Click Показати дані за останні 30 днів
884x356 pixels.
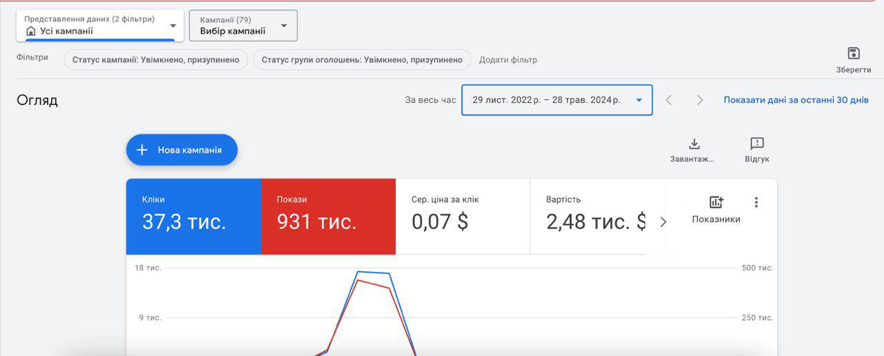click(x=796, y=100)
